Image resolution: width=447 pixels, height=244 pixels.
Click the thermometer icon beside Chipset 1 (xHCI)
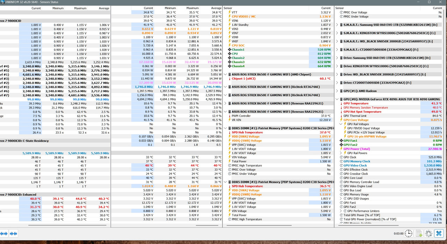pos(229,79)
